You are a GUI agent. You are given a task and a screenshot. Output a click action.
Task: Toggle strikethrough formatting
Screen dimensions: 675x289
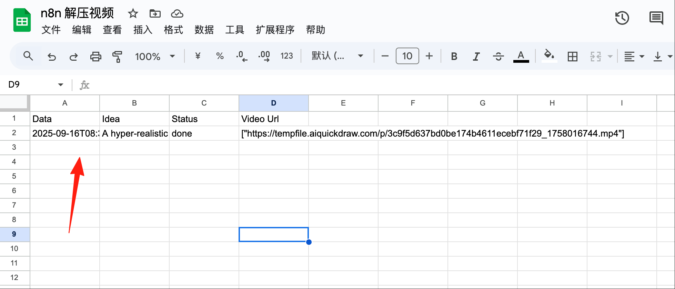[x=498, y=56]
